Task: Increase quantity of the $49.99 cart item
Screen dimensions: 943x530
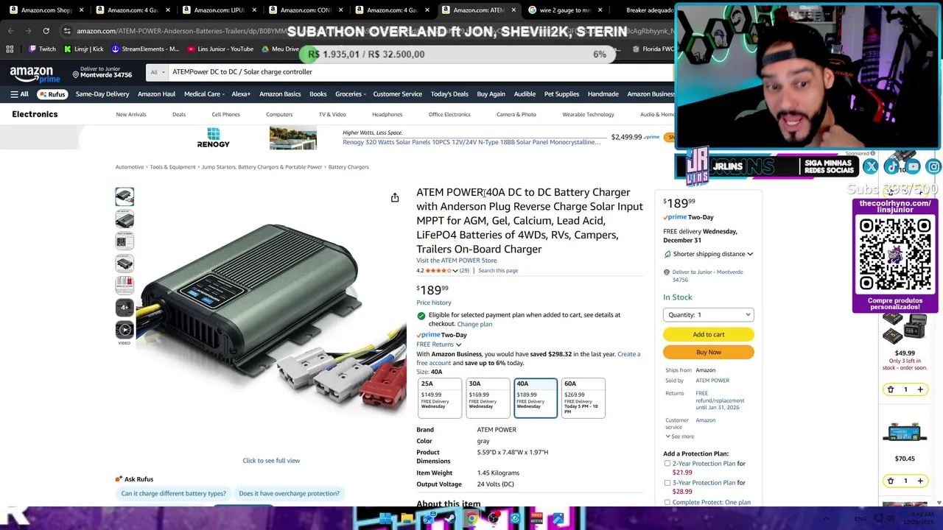Action: (x=920, y=389)
